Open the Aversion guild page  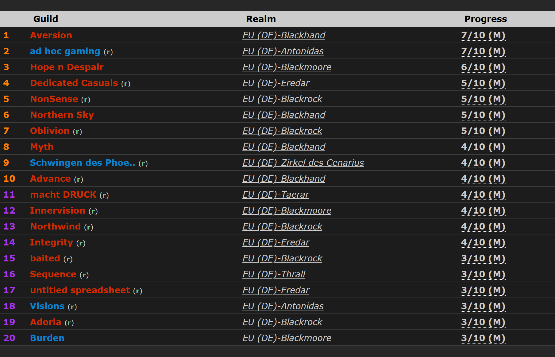[51, 35]
